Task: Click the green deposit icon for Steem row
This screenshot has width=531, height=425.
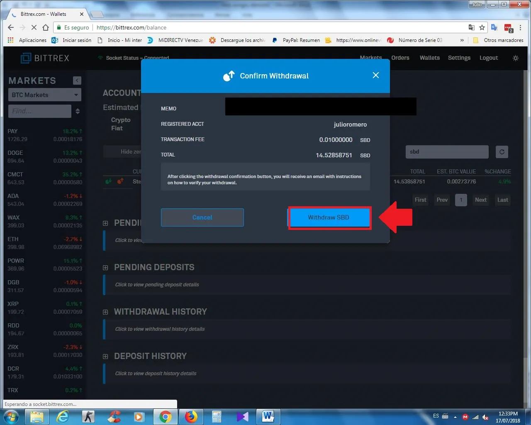Action: (x=108, y=181)
